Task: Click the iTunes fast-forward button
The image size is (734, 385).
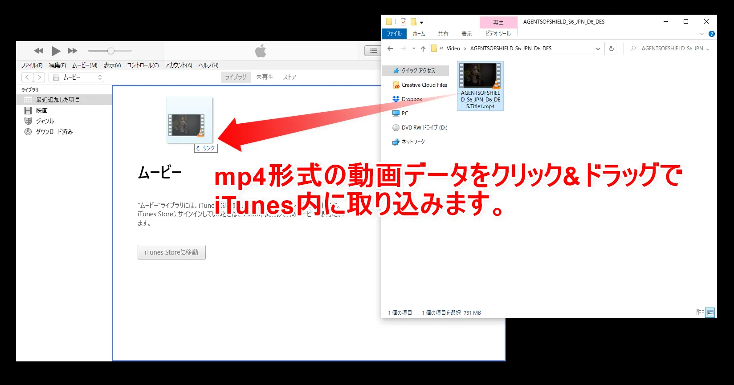Action: [73, 51]
